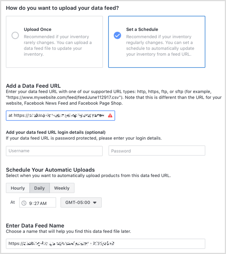Focus the Username field

pos(54,151)
